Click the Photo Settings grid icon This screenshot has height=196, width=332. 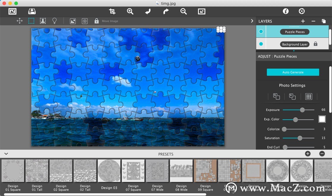309,97
